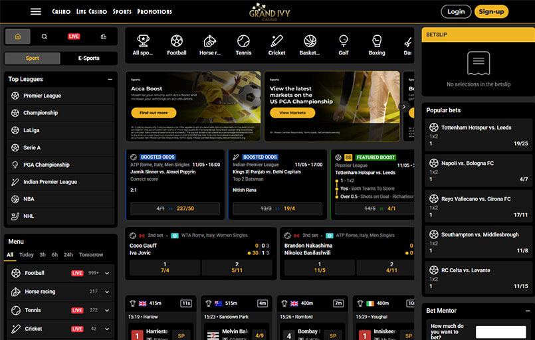The width and height of the screenshot is (535, 340).
Task: Switch to E-Sports toggle
Action: (x=88, y=58)
